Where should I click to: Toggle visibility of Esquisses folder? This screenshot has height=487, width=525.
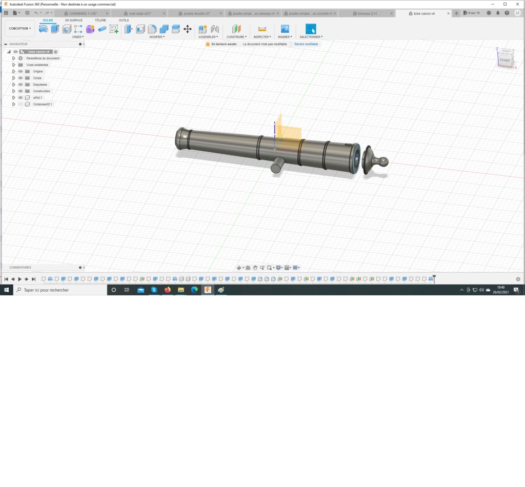click(x=21, y=85)
